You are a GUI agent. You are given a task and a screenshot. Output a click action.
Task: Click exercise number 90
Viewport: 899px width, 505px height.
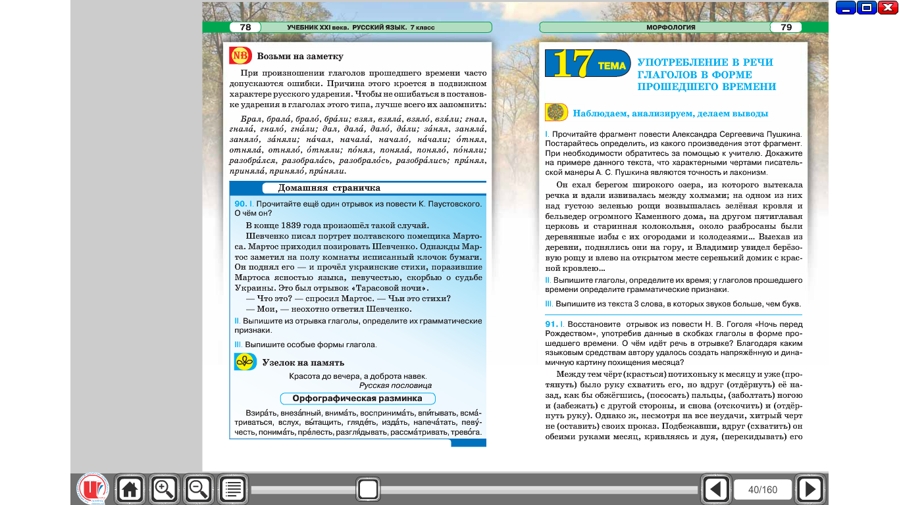pyautogui.click(x=240, y=204)
